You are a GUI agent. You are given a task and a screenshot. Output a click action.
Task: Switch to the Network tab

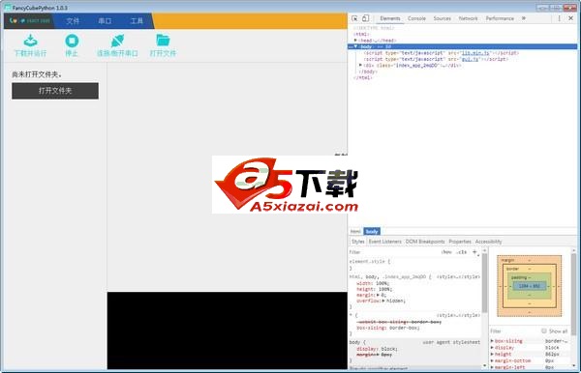[468, 18]
